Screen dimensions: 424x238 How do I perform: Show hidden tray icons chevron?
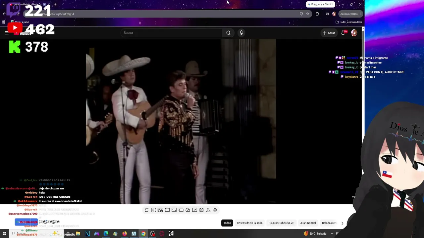click(x=332, y=234)
